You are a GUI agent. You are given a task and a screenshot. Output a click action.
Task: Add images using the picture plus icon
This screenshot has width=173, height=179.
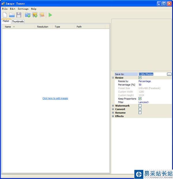[35, 15]
